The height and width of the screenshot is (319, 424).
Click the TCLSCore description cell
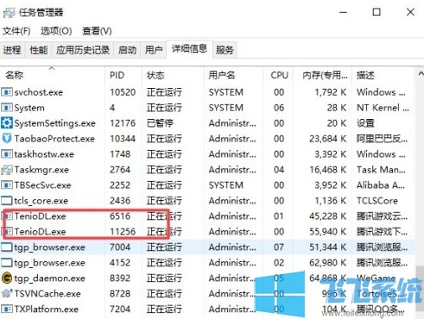(x=377, y=201)
